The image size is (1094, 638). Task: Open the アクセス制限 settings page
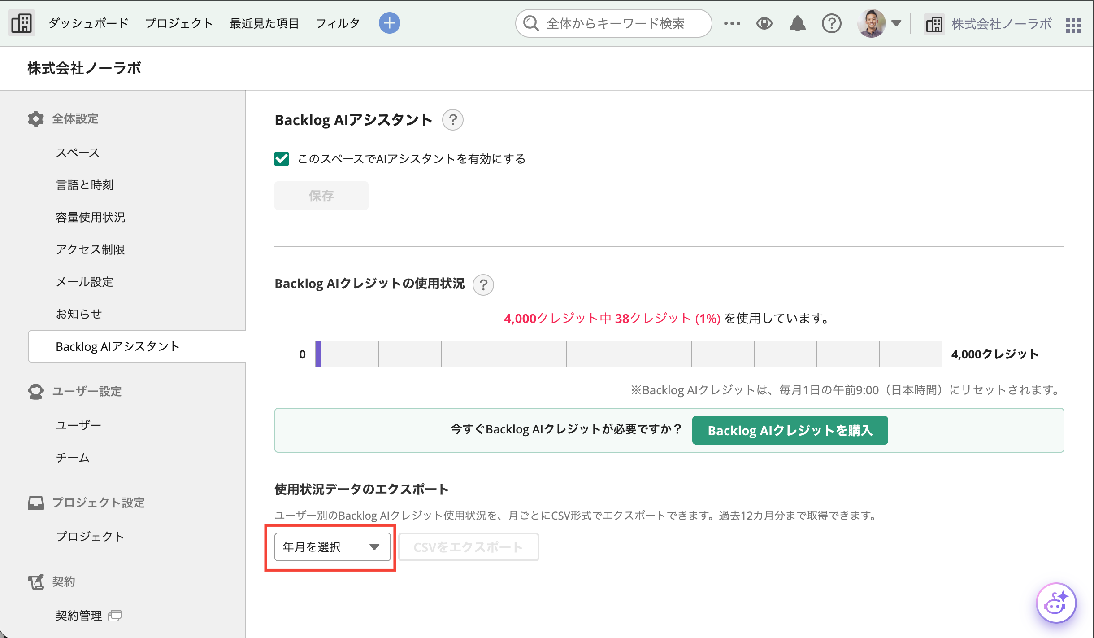coord(91,249)
